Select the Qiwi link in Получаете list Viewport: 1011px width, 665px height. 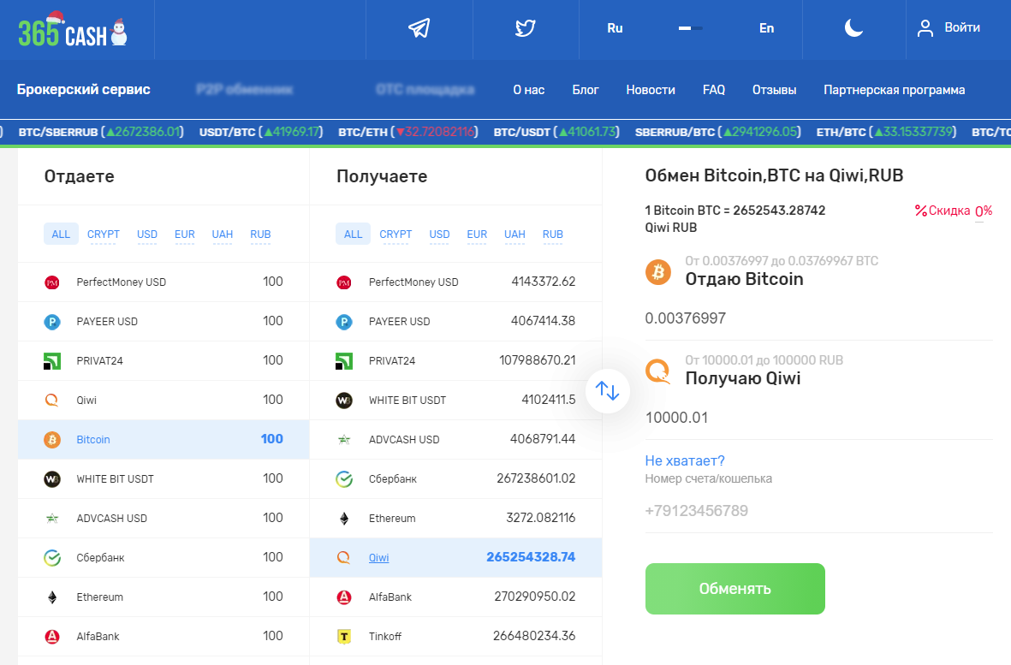378,558
